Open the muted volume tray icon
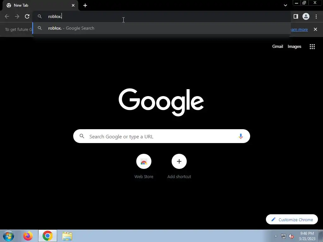 pyautogui.click(x=291, y=236)
